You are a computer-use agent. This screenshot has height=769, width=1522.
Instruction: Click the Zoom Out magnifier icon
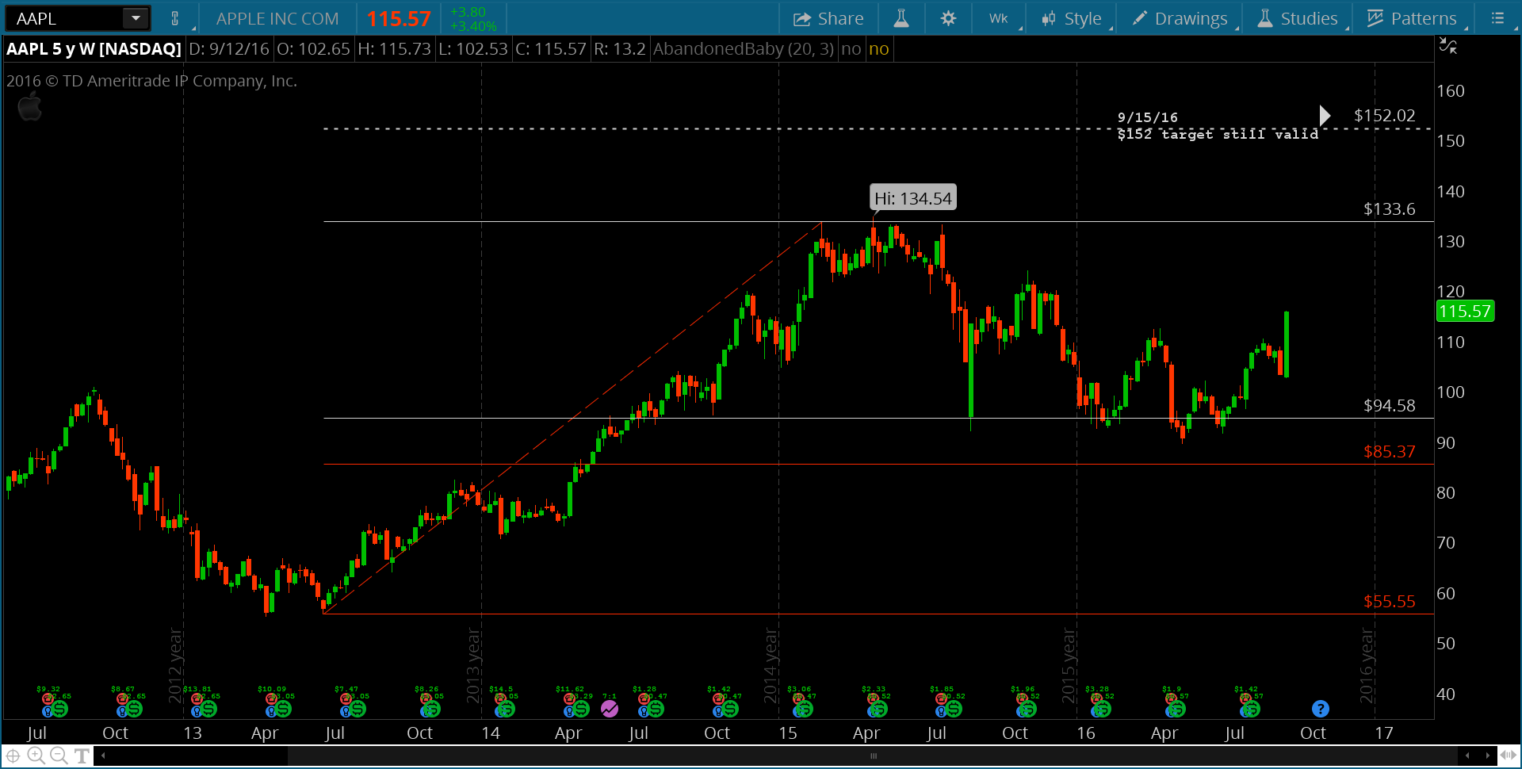click(x=59, y=756)
